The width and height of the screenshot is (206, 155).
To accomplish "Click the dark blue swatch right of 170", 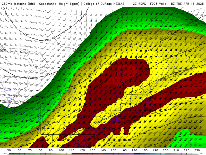I will [x=137, y=154].
